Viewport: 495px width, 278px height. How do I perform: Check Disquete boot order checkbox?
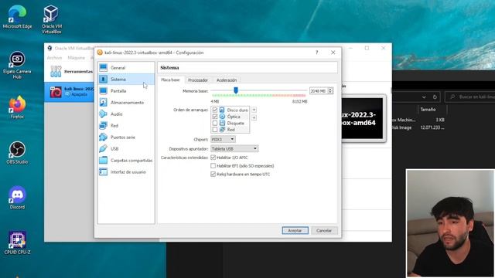tap(215, 124)
